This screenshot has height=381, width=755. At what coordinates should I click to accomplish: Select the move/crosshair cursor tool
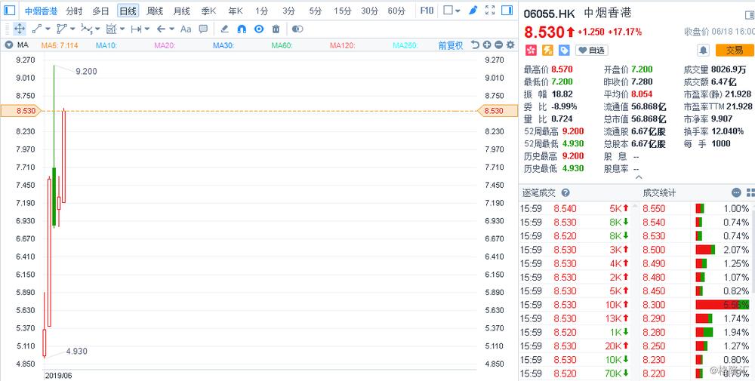pos(20,29)
